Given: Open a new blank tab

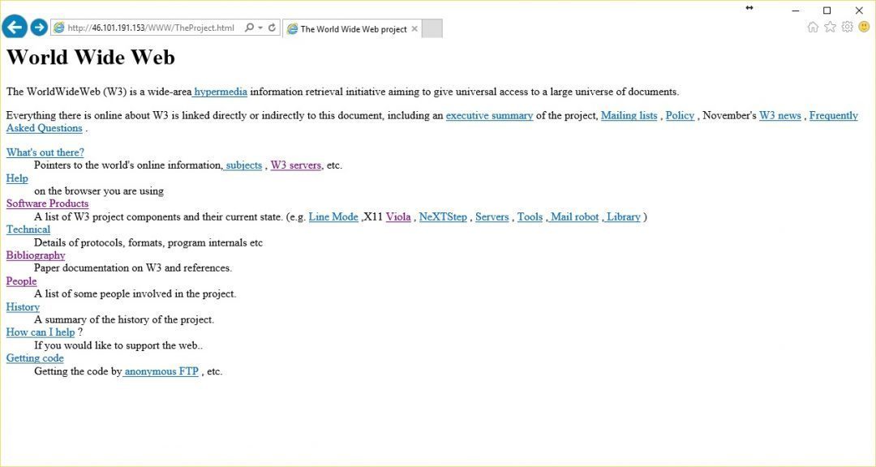Looking at the screenshot, I should tap(432, 28).
